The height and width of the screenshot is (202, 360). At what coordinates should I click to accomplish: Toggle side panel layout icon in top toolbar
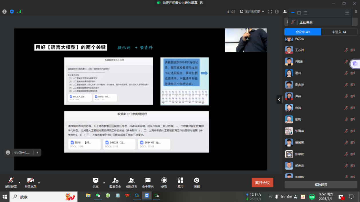click(x=277, y=12)
